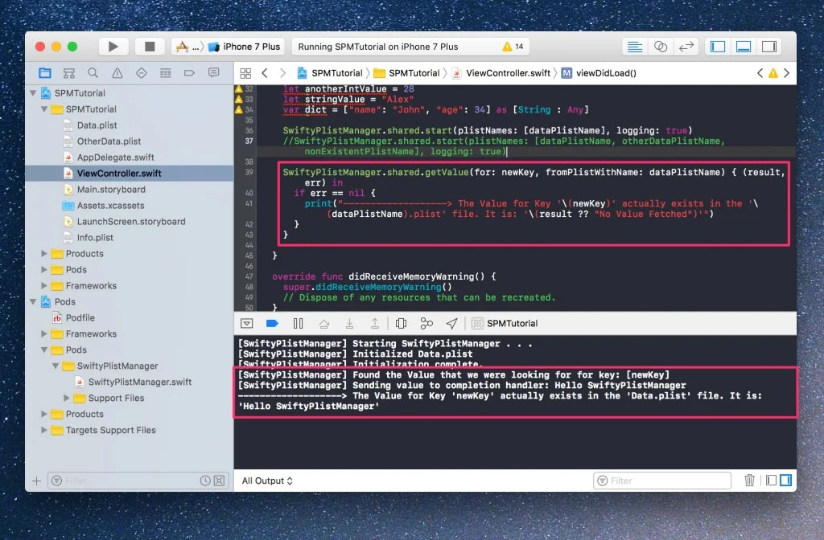Toggle source-control status filter icon
Screen dimensions: 824x540
[219, 481]
